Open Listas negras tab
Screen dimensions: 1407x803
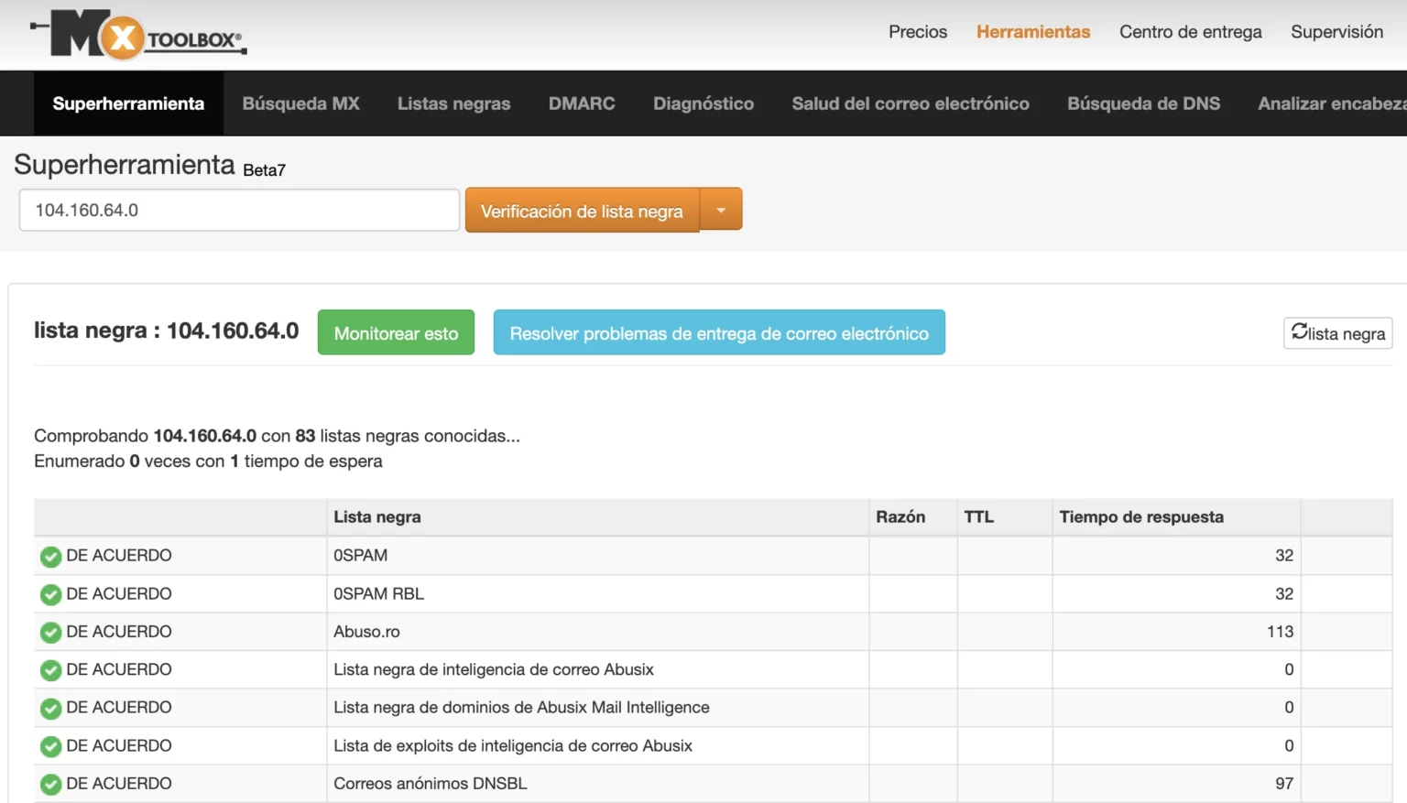pos(453,103)
